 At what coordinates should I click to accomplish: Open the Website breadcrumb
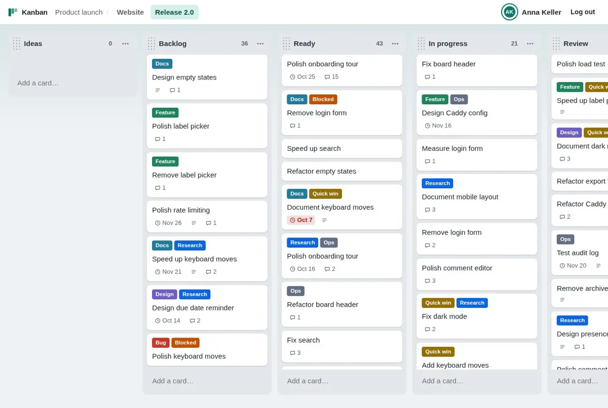coord(130,12)
